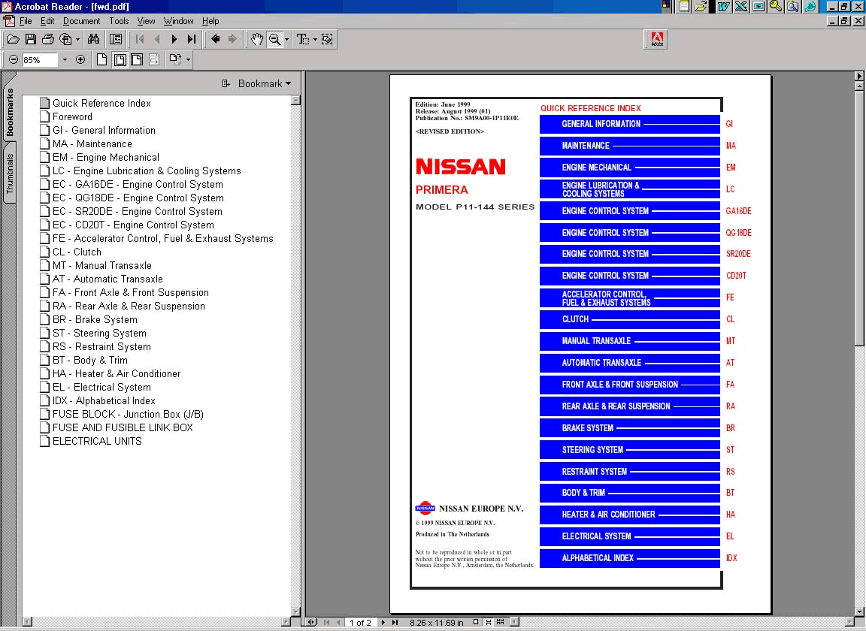Open the Window menu
Viewport: 866px width, 631px height.
tap(178, 21)
